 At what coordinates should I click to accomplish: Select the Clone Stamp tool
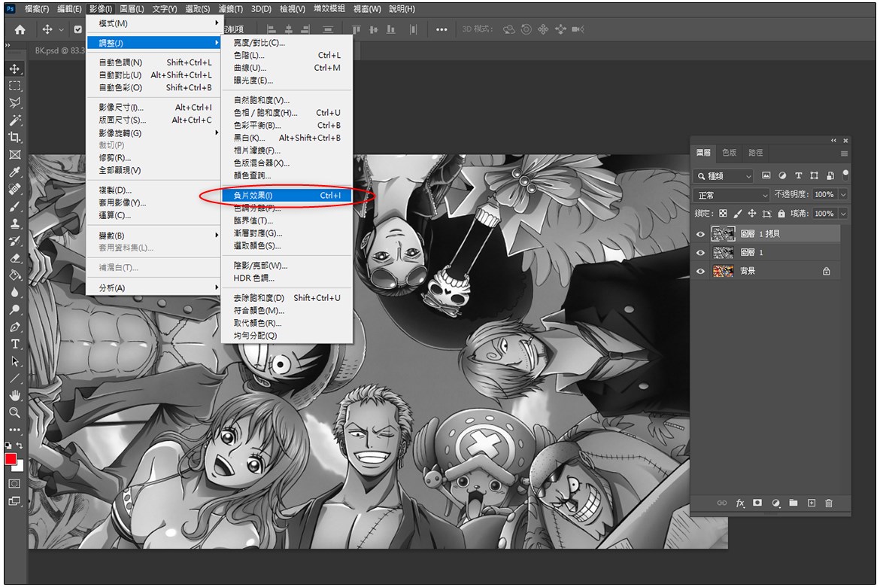(x=14, y=224)
